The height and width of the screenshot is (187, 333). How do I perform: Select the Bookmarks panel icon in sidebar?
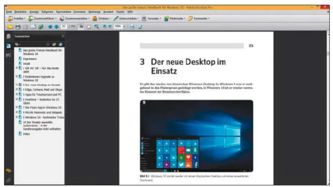pos(8,46)
